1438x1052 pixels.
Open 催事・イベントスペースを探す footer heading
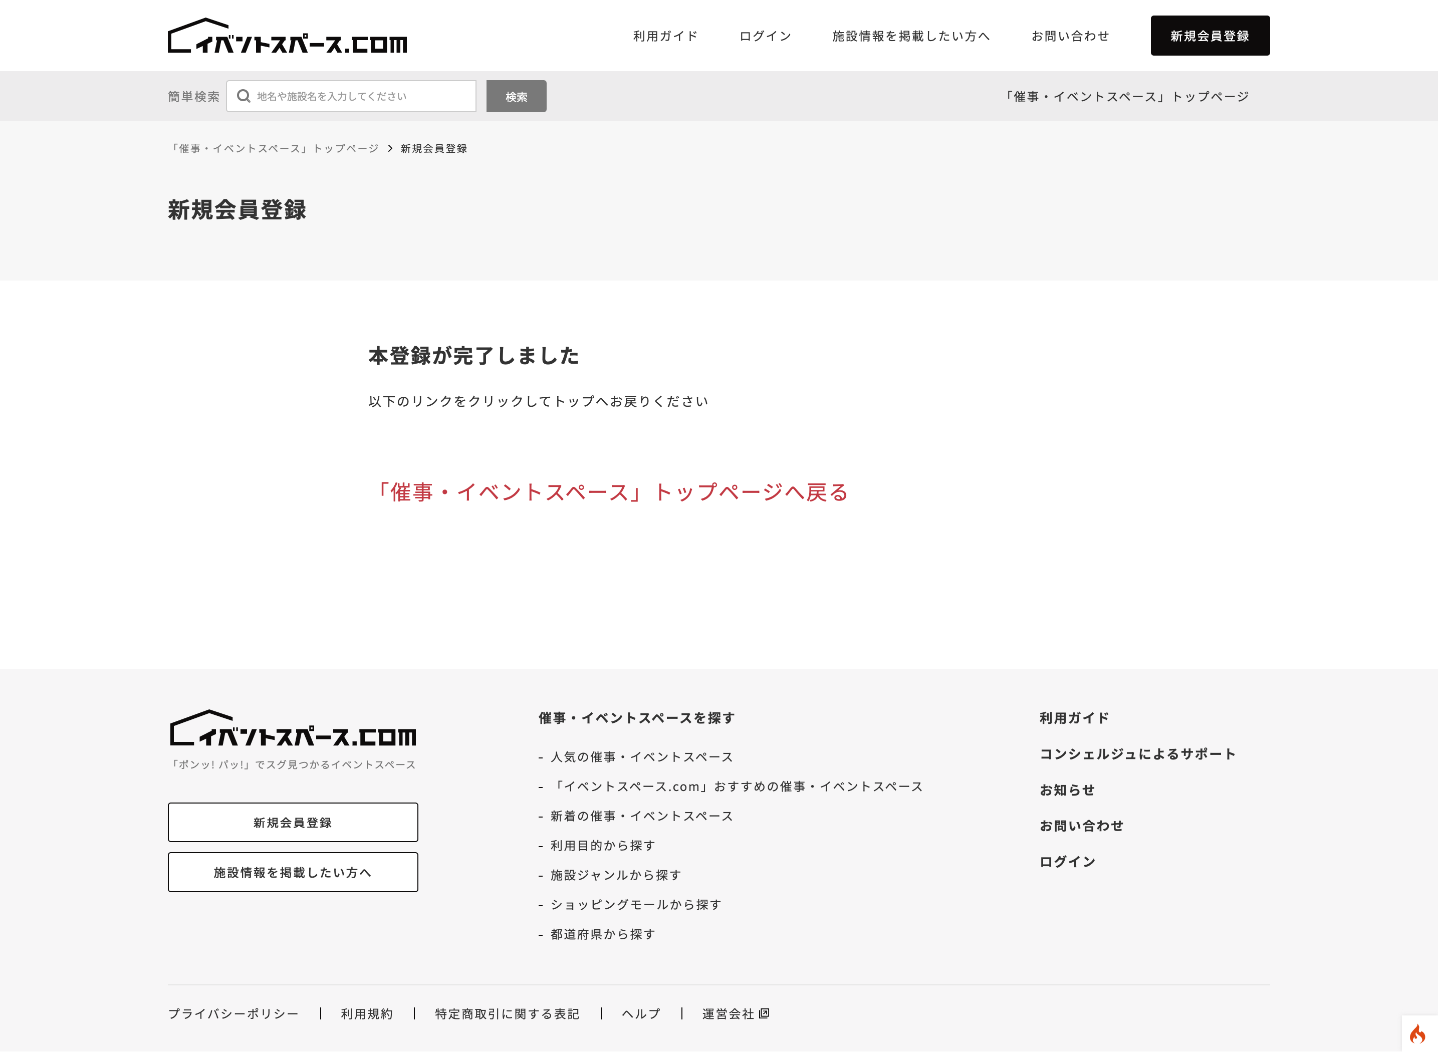[637, 718]
